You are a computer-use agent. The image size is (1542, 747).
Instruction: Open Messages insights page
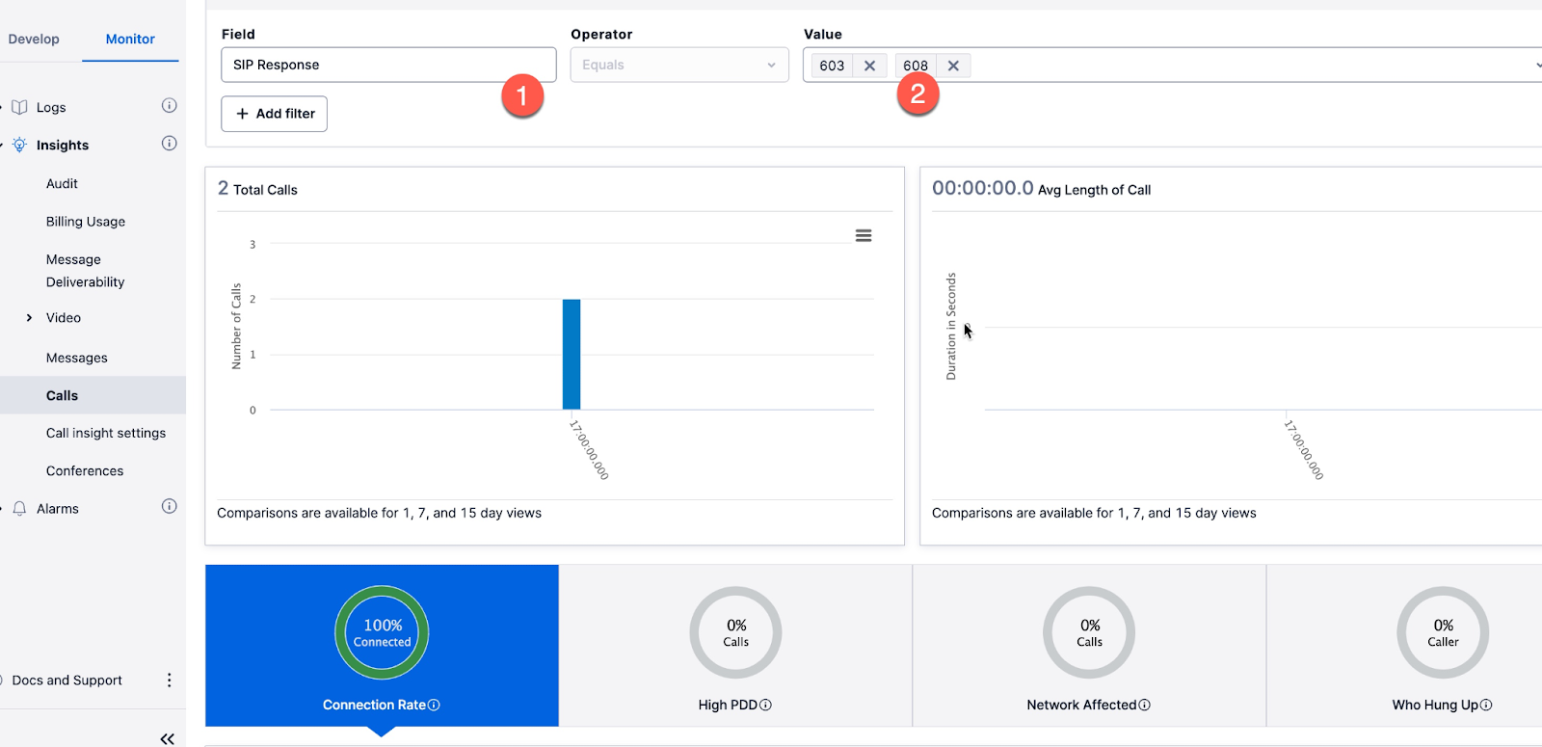pos(77,358)
